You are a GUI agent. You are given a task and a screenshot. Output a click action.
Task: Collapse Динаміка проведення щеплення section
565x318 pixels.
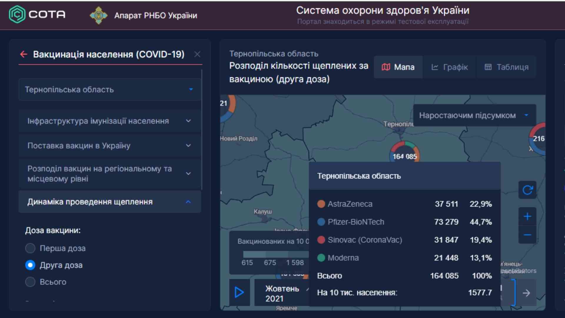click(109, 202)
